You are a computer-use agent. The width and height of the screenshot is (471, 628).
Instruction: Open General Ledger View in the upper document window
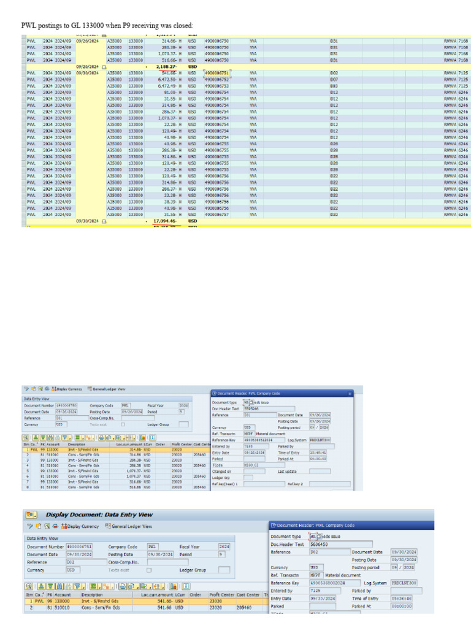(106, 389)
